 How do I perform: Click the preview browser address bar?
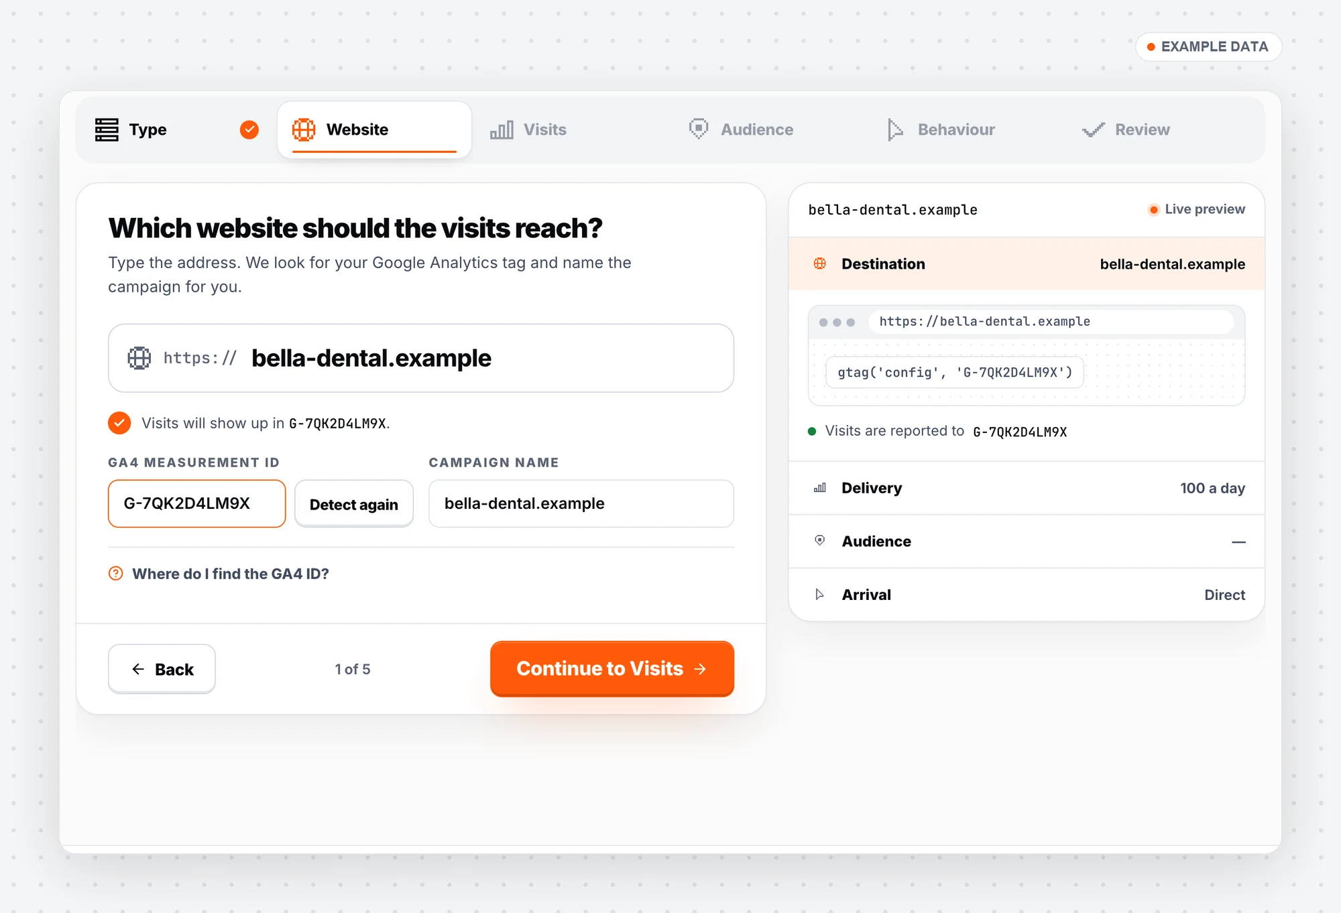pos(1051,322)
